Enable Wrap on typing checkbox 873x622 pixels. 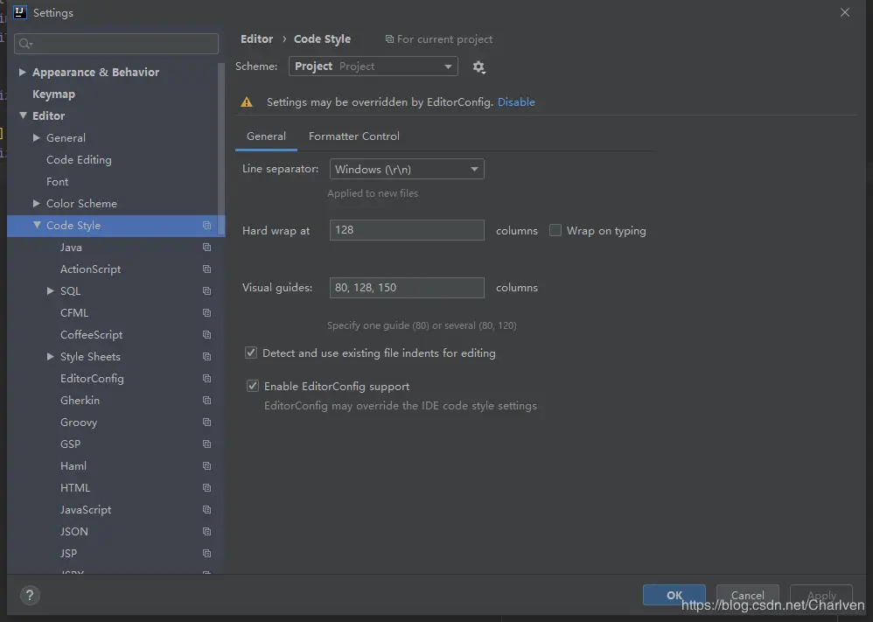pos(555,231)
